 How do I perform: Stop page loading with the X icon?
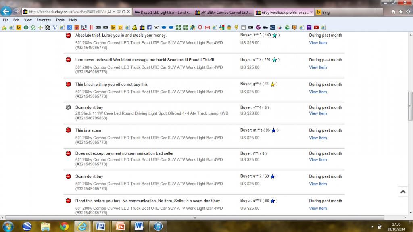coord(129,12)
